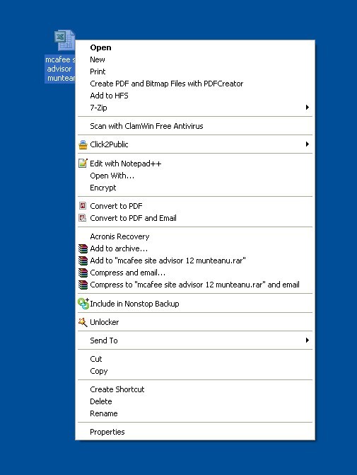Select Convert to PDF and Email
Screen dimensions: 357x475
(x=195, y=218)
